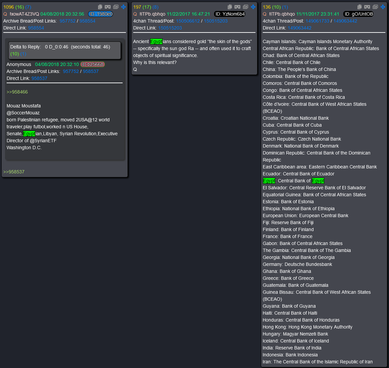The width and height of the screenshot is (389, 368).
Task: Open Direct Link 150515203
Action: (x=170, y=28)
